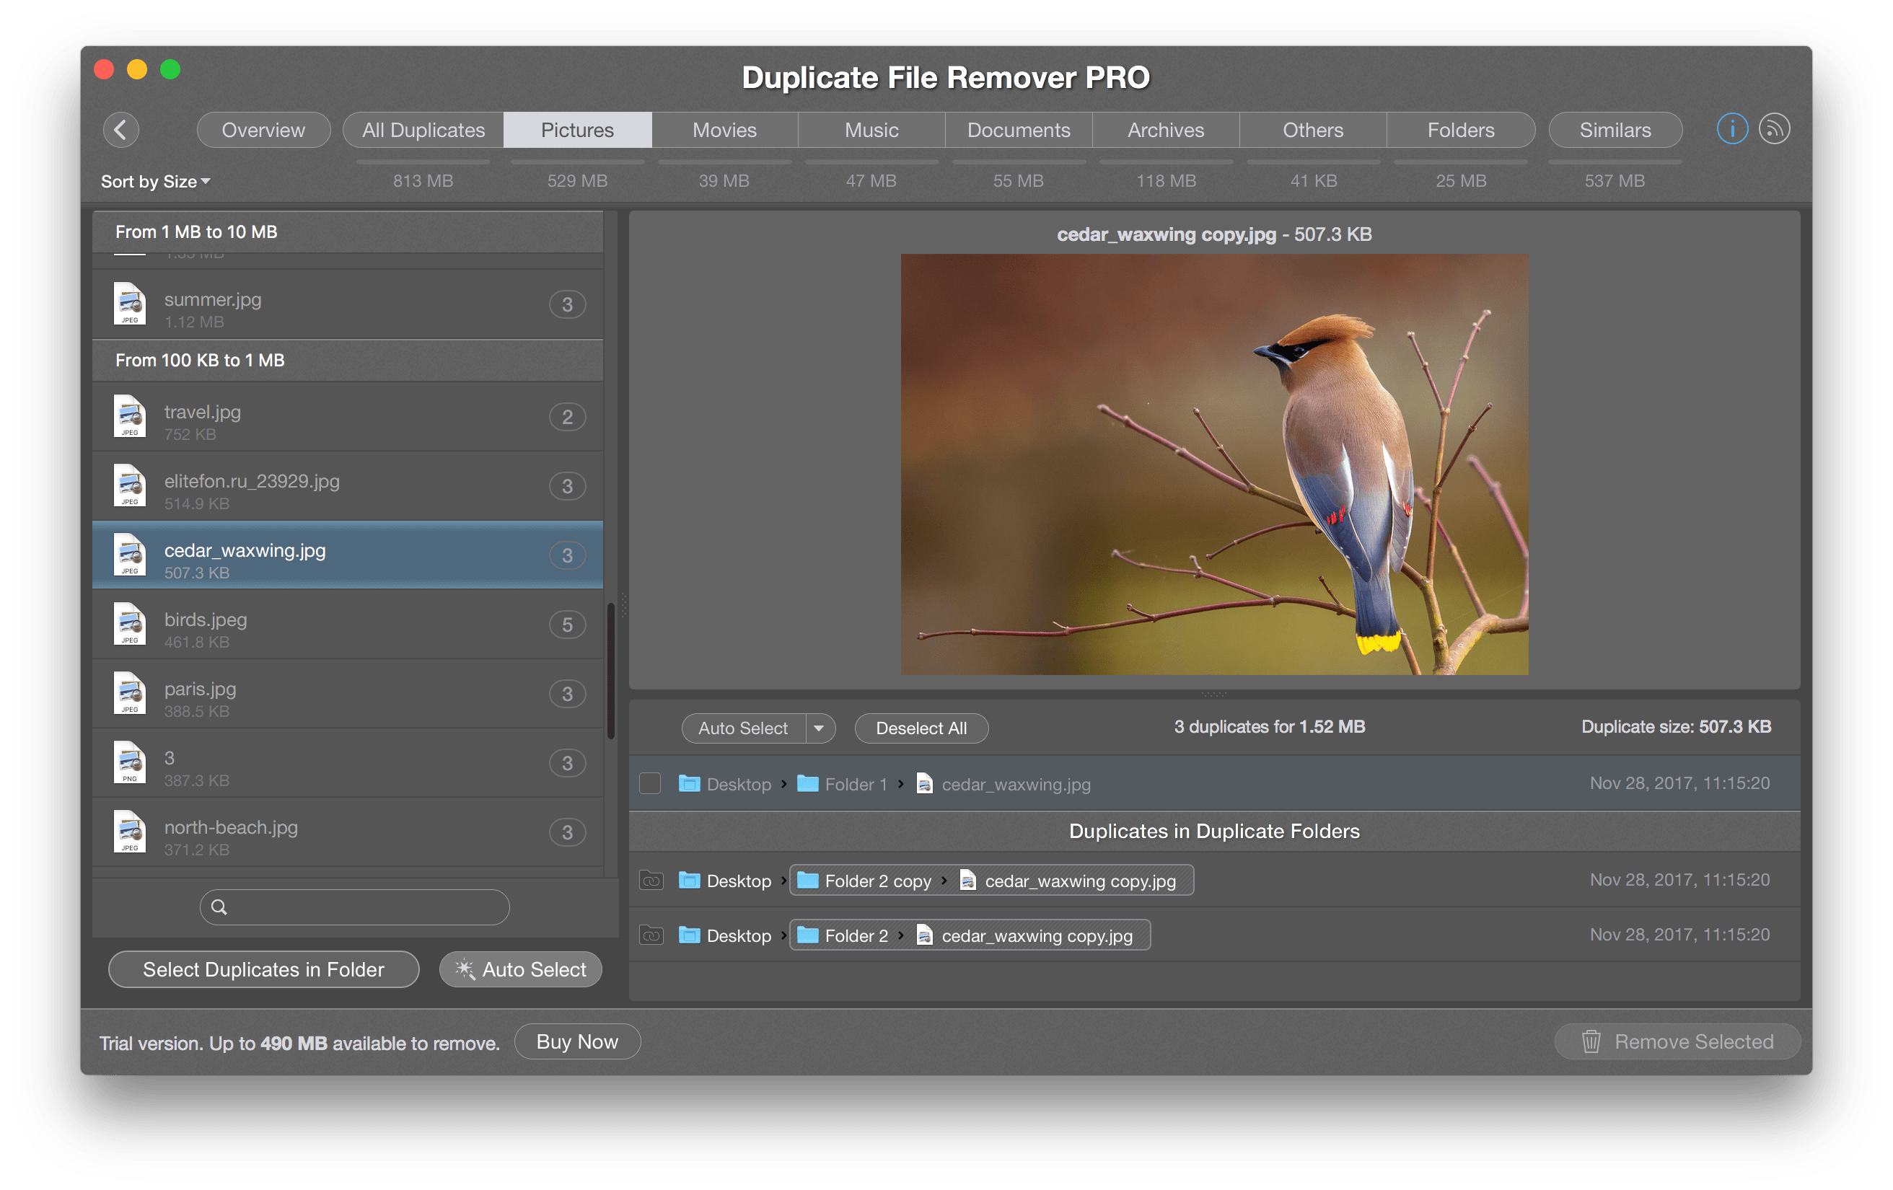Click the linked-folder icon on Folder 2 row

point(651,935)
